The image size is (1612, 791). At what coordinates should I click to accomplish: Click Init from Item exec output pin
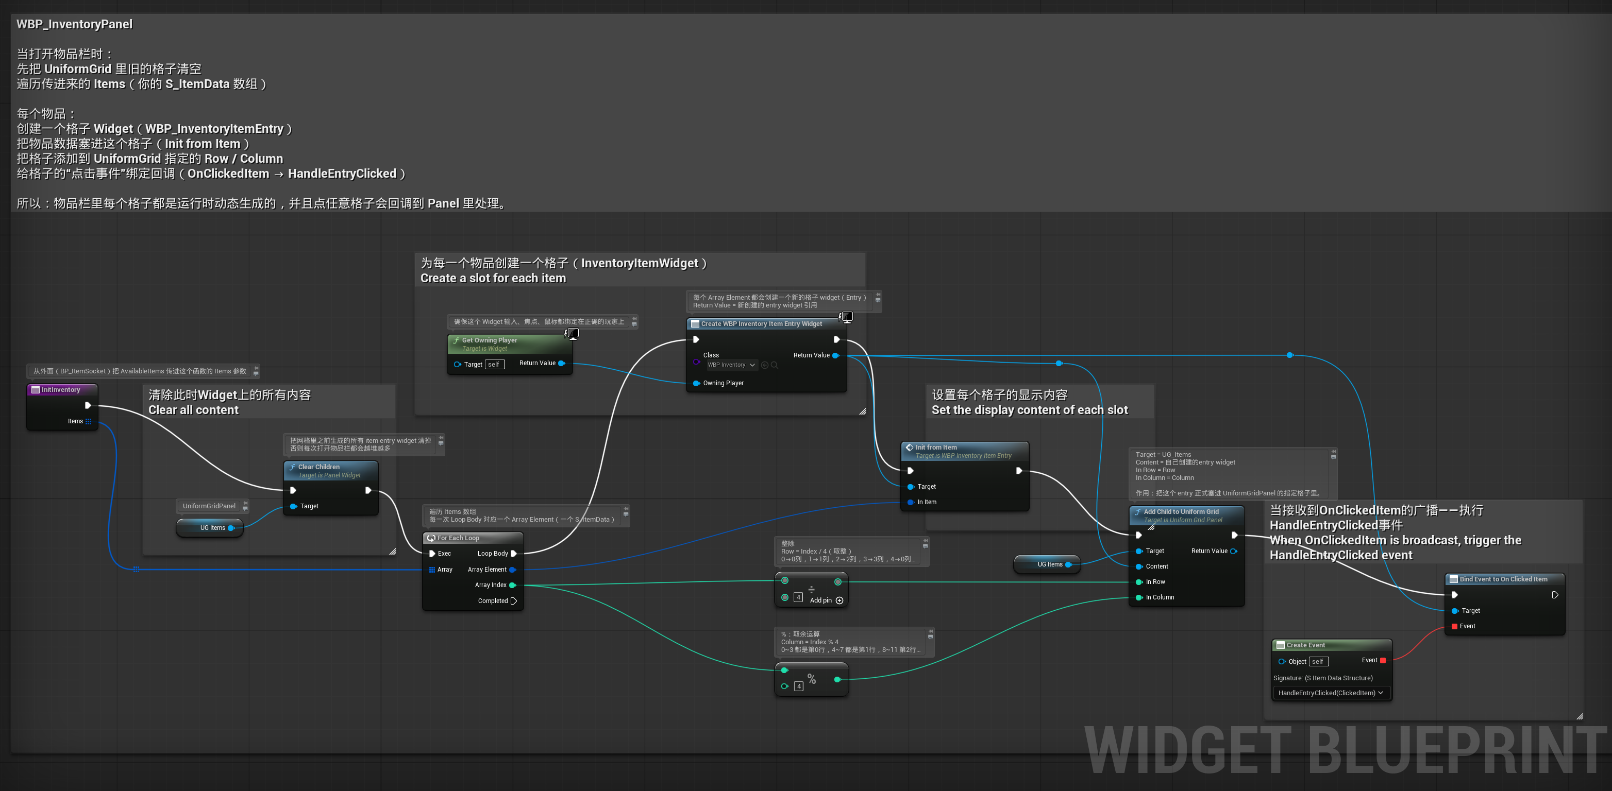(x=1019, y=471)
